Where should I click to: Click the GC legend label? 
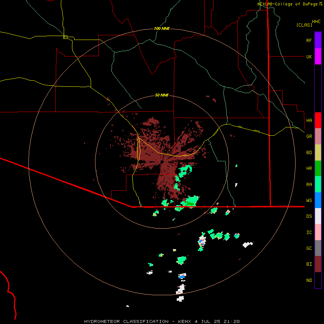click(309, 248)
